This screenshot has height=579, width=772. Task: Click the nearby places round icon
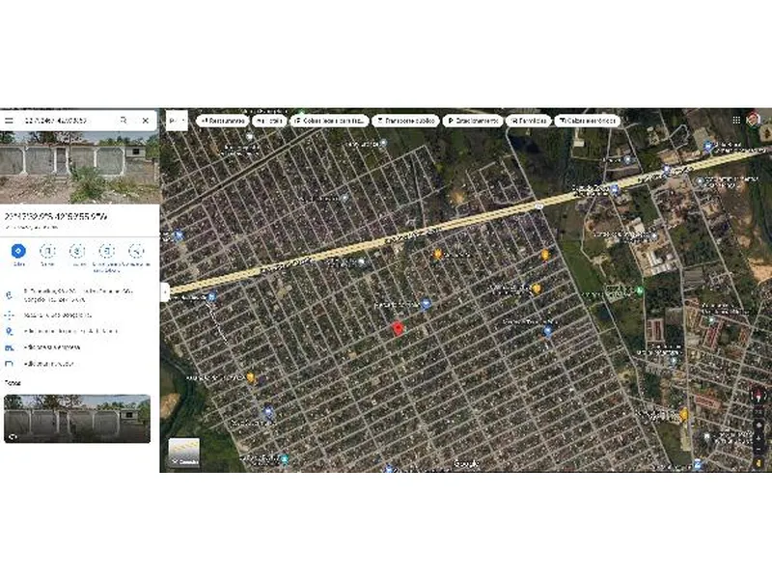(77, 251)
